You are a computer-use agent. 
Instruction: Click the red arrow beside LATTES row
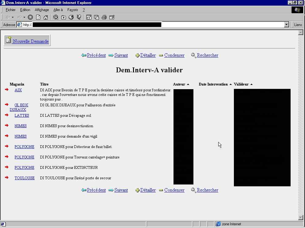pyautogui.click(x=7, y=115)
